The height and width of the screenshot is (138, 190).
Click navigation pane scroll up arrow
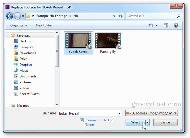[x=57, y=32]
